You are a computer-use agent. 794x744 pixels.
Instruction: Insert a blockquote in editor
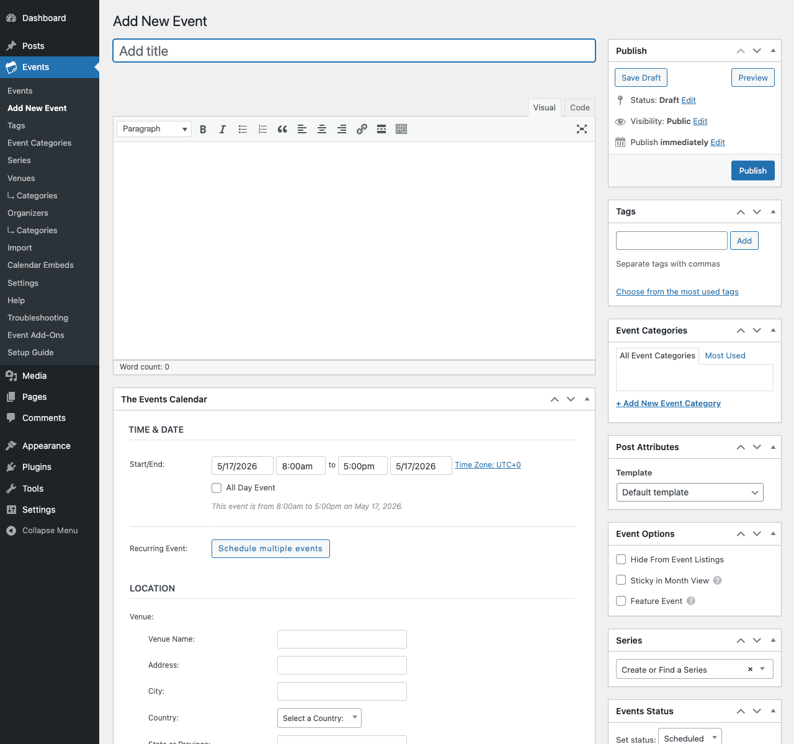[282, 129]
